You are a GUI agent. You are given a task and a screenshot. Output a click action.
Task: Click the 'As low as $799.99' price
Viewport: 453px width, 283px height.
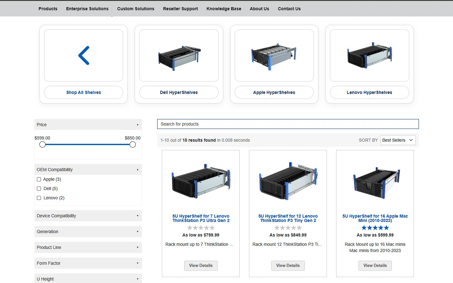201,235
